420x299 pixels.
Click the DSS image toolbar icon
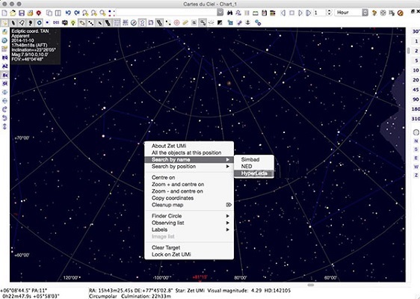(56, 22)
